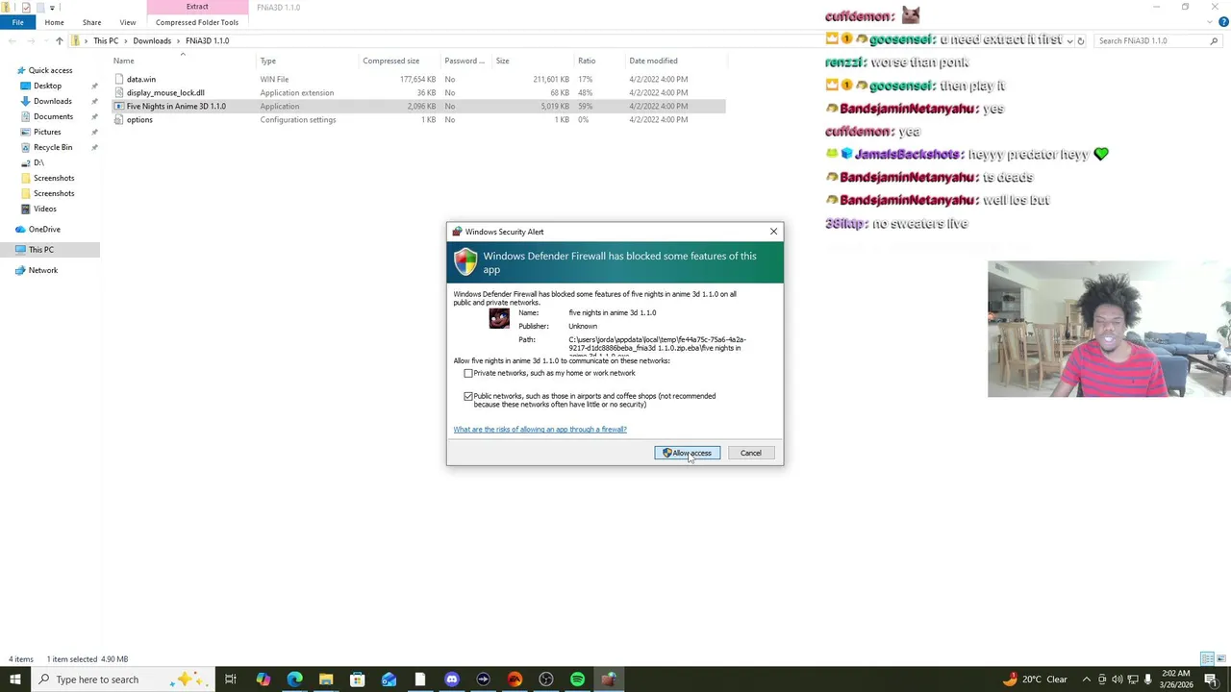Viewport: 1231px width, 692px height.
Task: Cancel the Windows Security Alert dialog
Action: 750,453
